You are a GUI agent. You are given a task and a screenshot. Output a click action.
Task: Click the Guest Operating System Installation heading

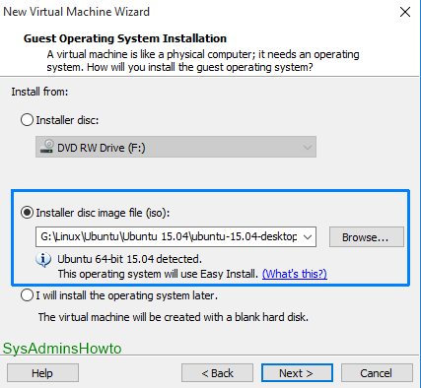tap(125, 38)
